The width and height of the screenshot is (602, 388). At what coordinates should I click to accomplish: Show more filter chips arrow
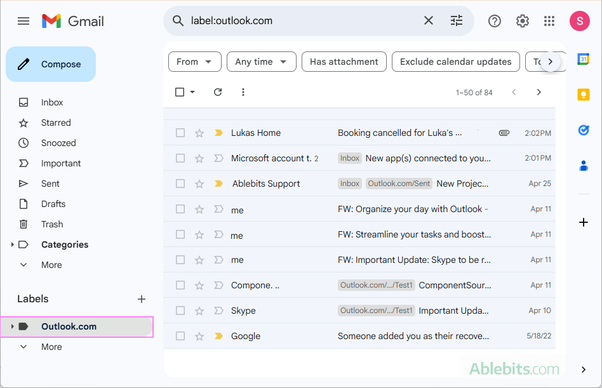point(550,62)
